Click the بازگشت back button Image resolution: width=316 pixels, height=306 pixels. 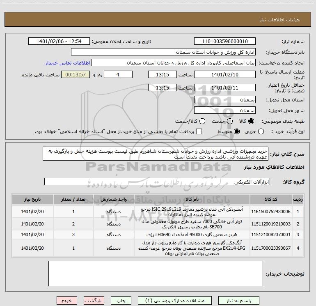[x=94, y=301]
